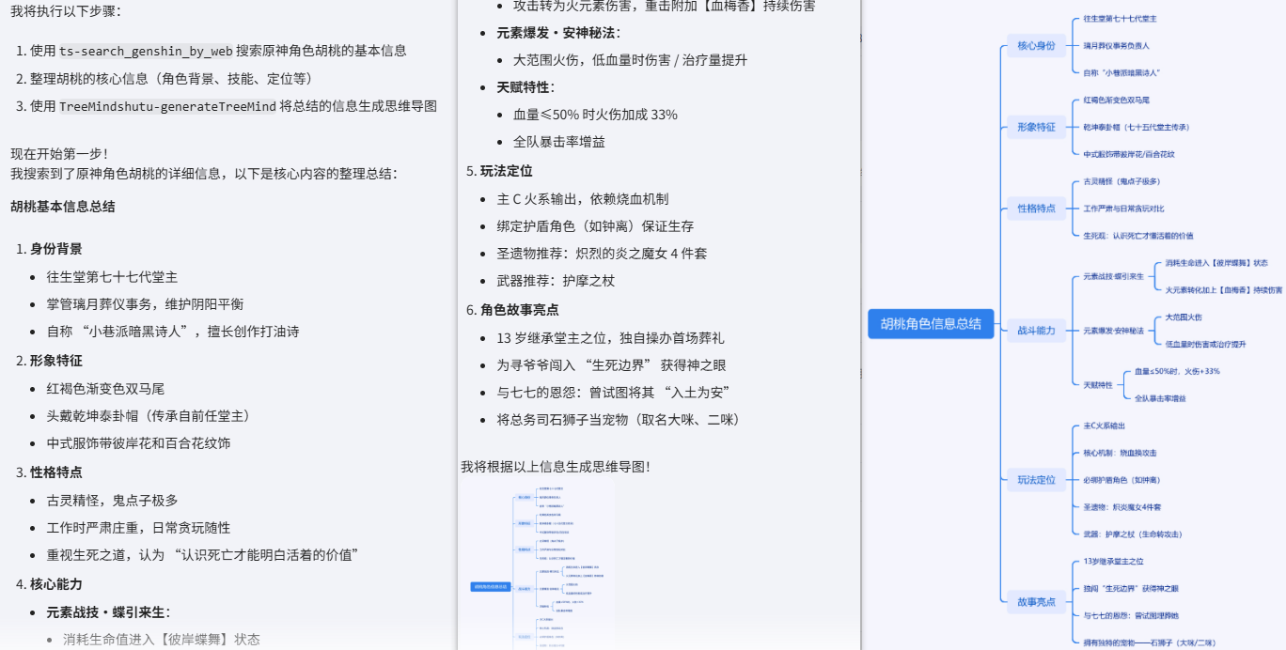Click mind map leaf 必绑护盾角色（如钟离）

tap(1121, 480)
